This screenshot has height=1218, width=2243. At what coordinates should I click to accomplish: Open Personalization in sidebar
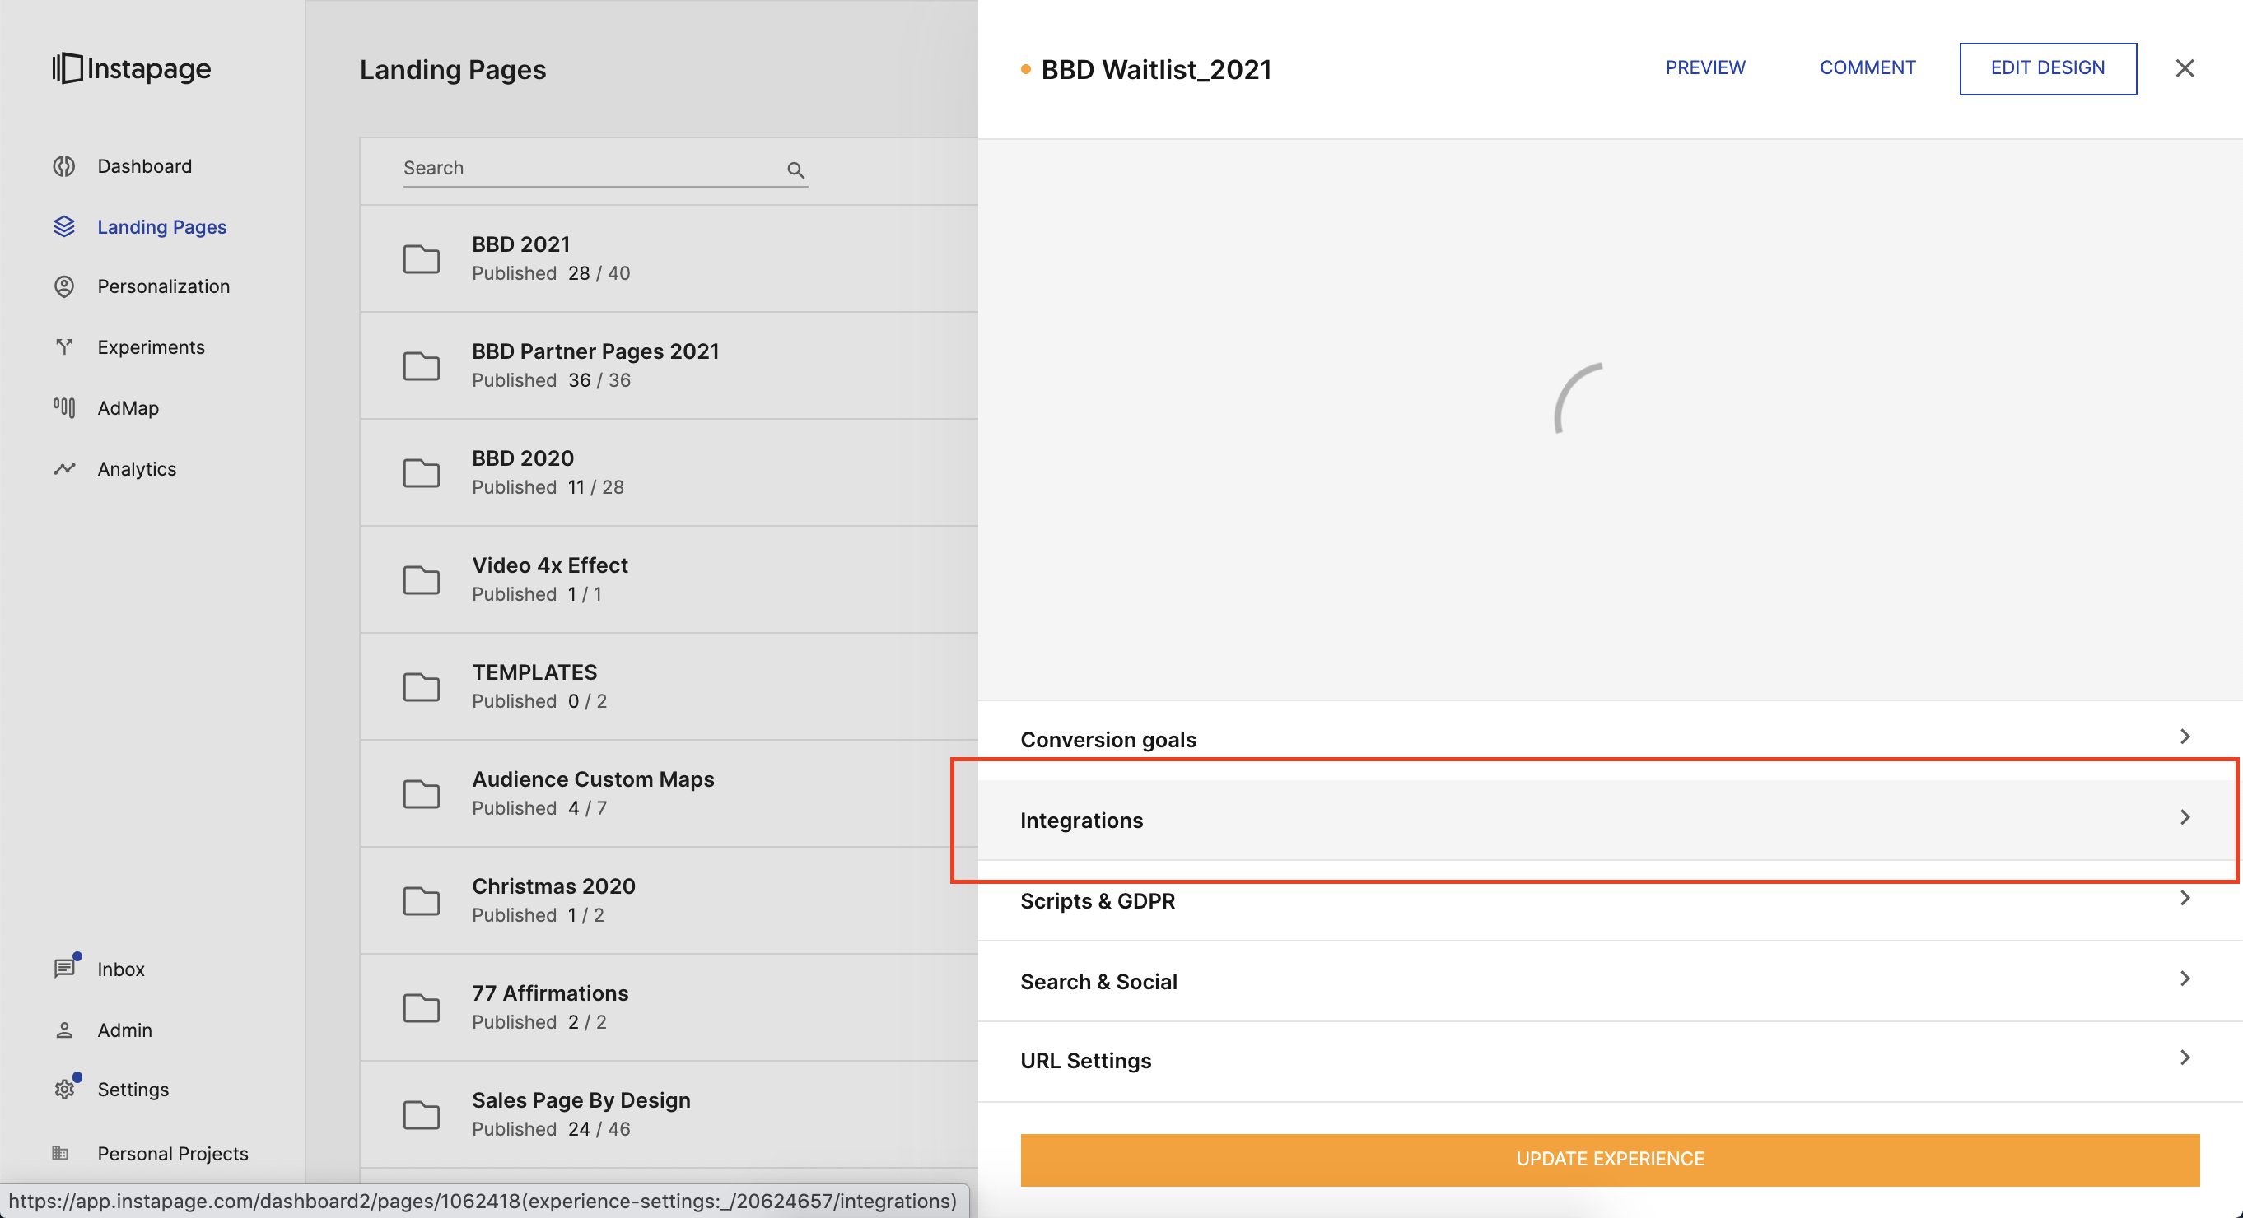pos(164,286)
